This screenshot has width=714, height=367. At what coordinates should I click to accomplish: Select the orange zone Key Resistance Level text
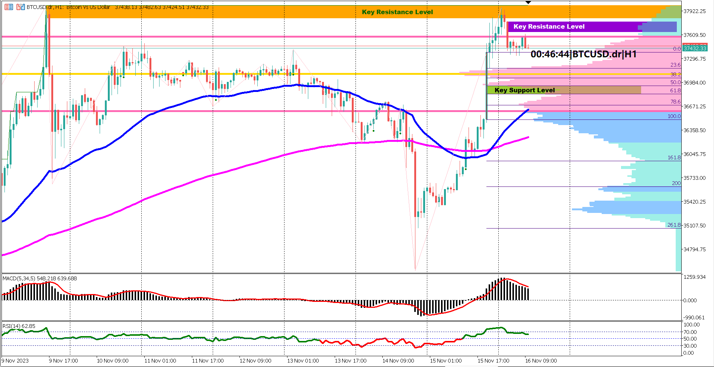click(x=397, y=12)
